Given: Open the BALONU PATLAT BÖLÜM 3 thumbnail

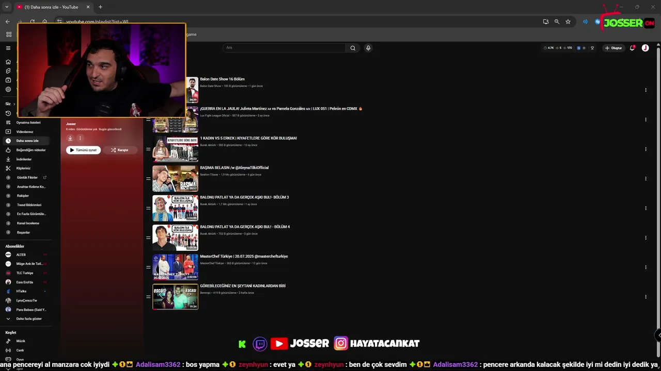Looking at the screenshot, I should pos(175,208).
